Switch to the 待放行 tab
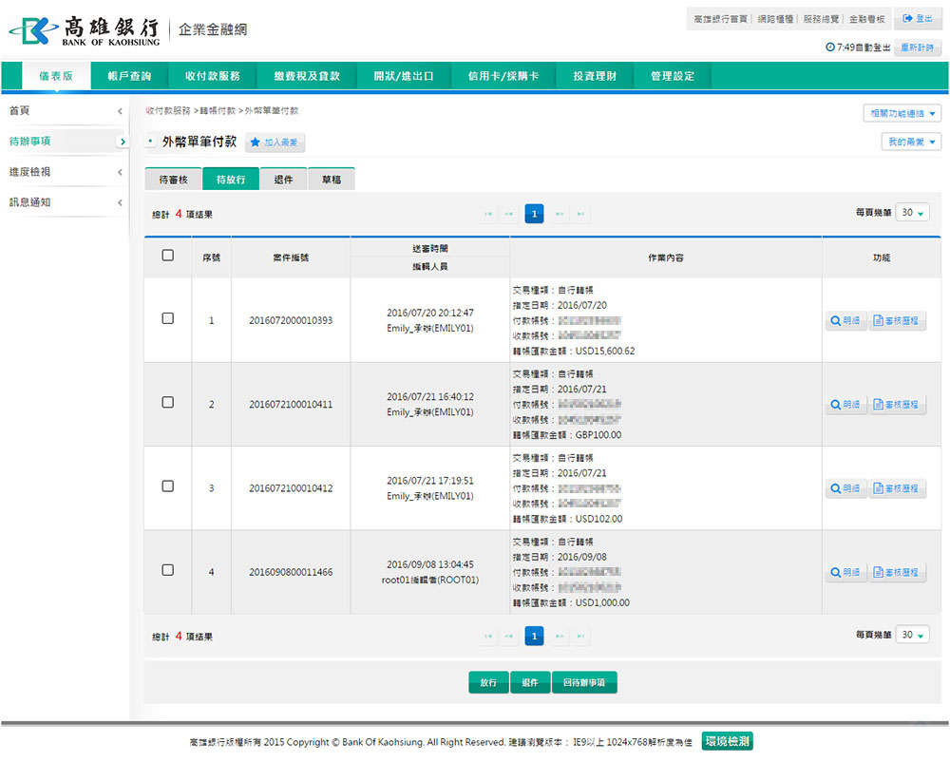This screenshot has height=762, width=950. click(231, 180)
